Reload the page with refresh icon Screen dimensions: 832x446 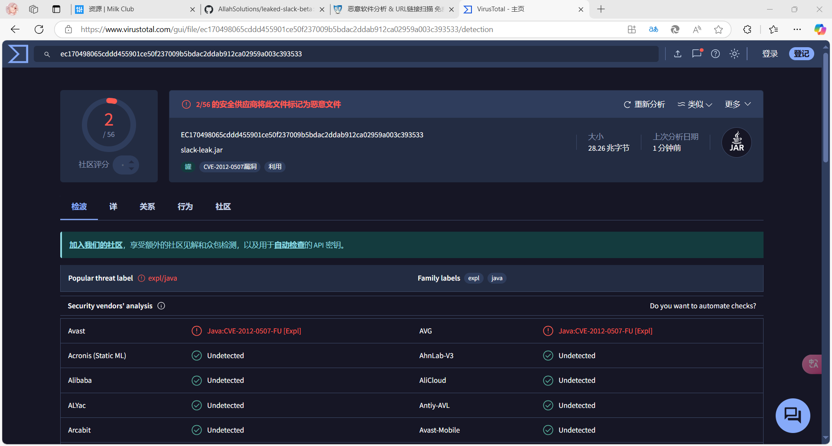[x=39, y=29]
